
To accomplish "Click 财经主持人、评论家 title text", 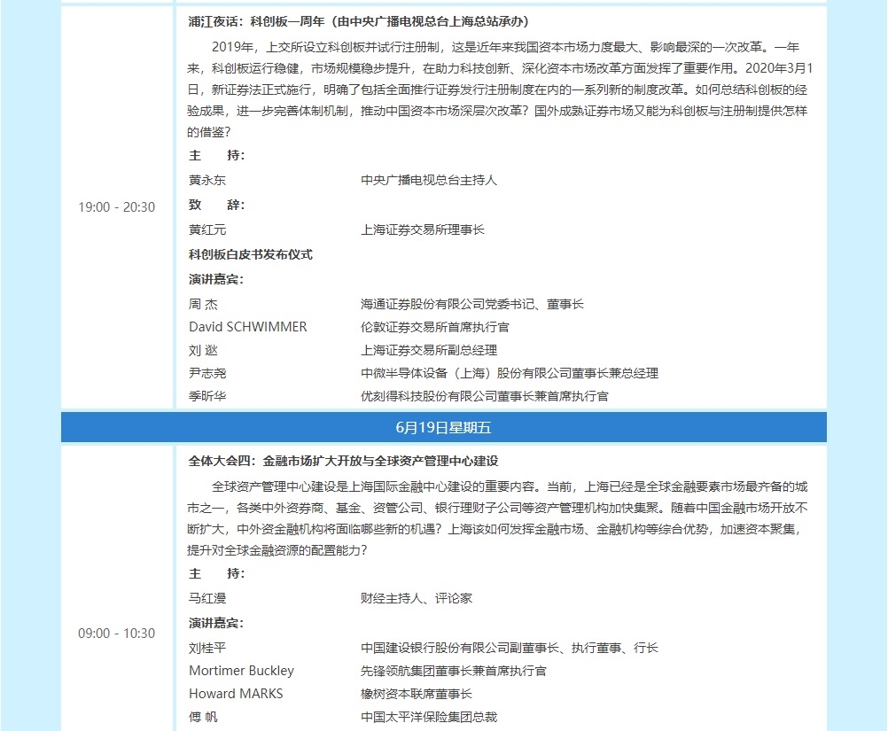I will pos(417,598).
